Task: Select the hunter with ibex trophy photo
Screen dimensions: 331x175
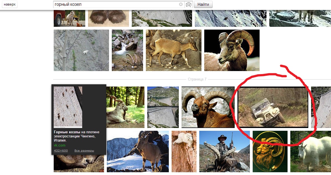Action: pos(224,151)
